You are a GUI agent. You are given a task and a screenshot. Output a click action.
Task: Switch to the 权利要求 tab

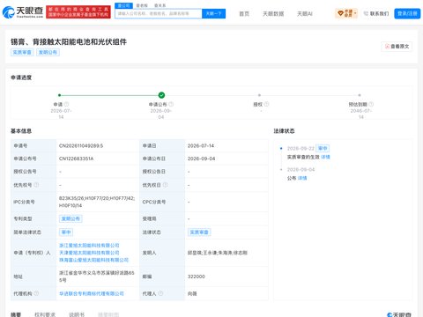coord(45,314)
